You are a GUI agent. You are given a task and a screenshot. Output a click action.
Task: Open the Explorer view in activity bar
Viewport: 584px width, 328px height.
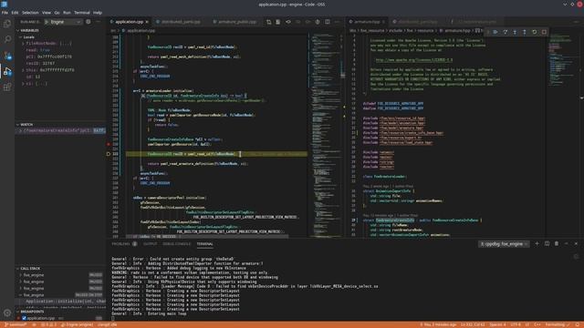[7, 24]
